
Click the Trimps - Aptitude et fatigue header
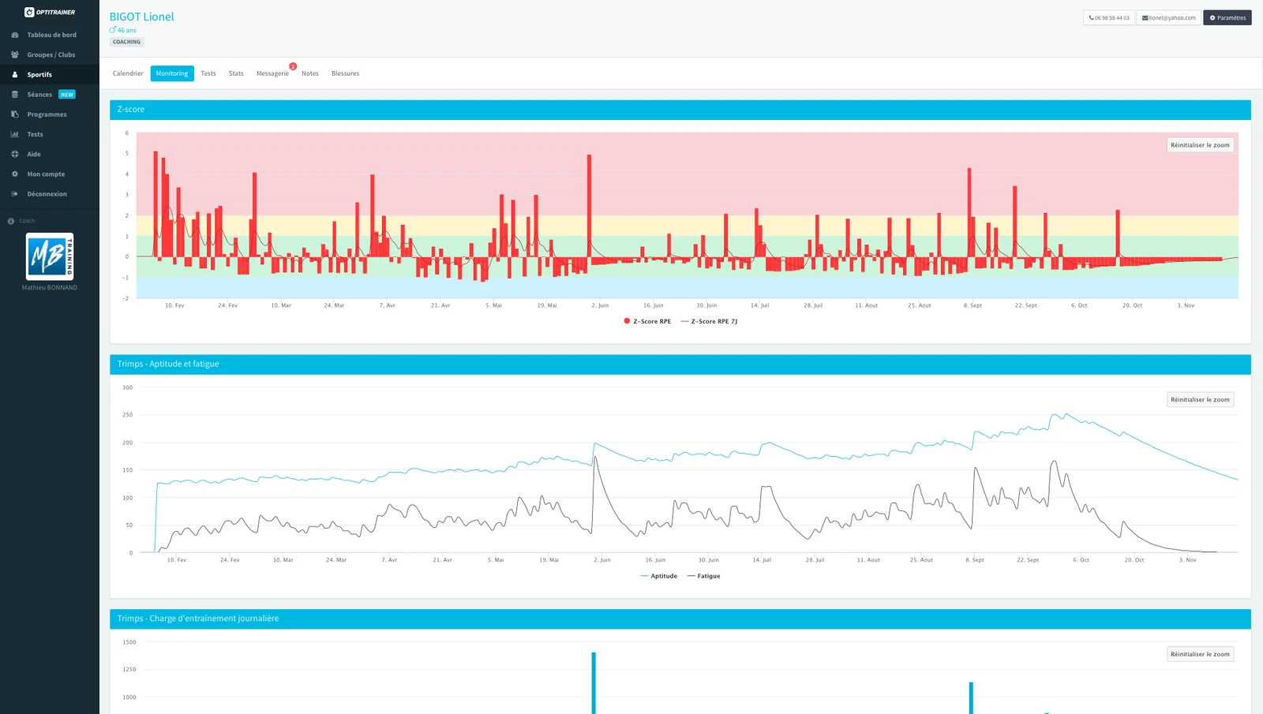click(680, 364)
